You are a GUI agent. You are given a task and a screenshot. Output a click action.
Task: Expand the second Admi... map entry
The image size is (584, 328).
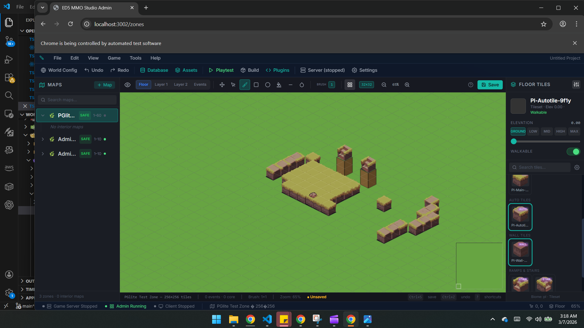43,154
